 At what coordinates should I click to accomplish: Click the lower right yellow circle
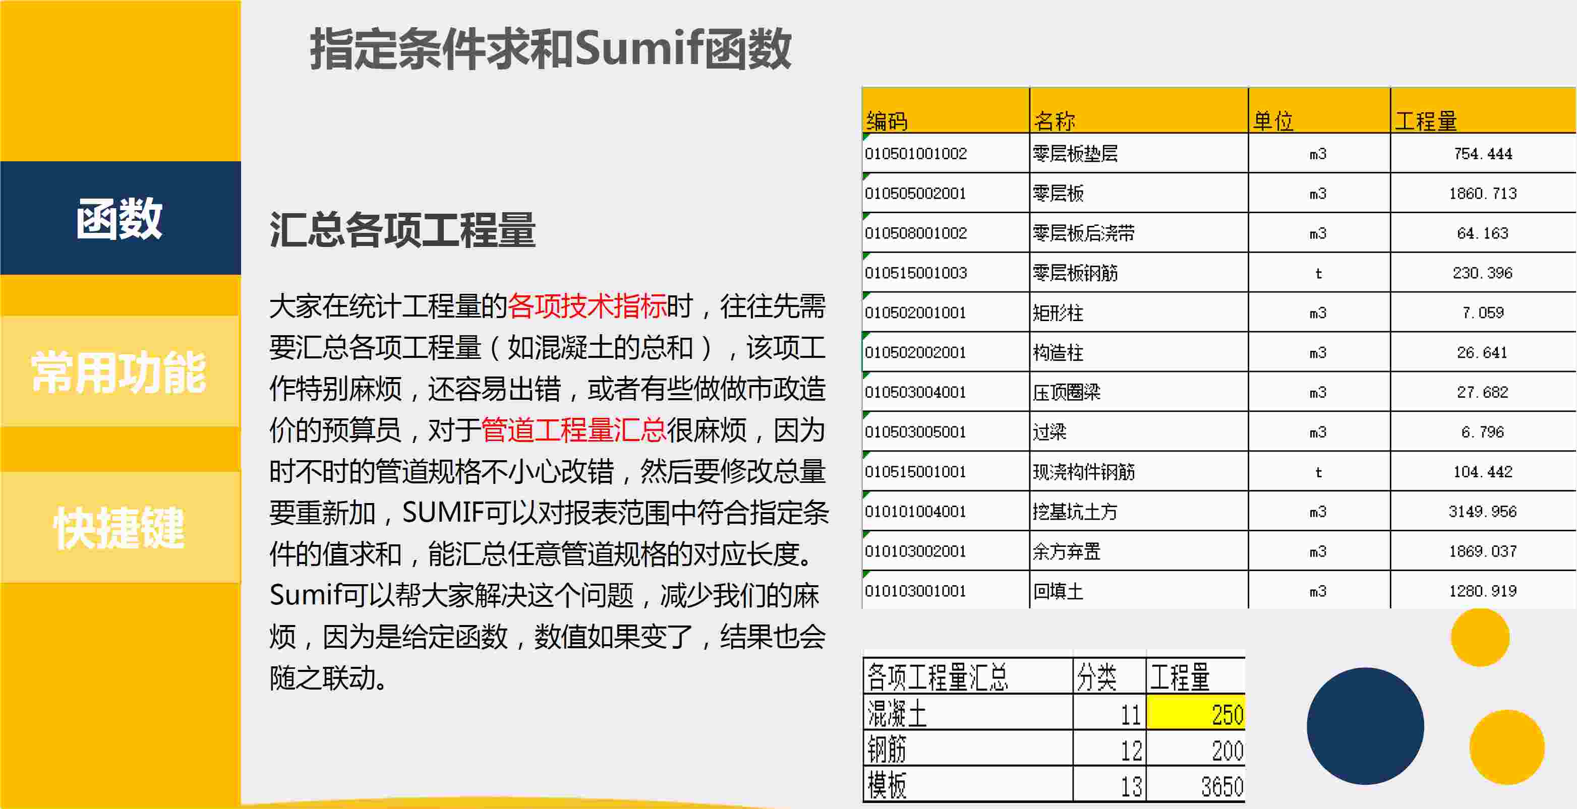pyautogui.click(x=1506, y=746)
